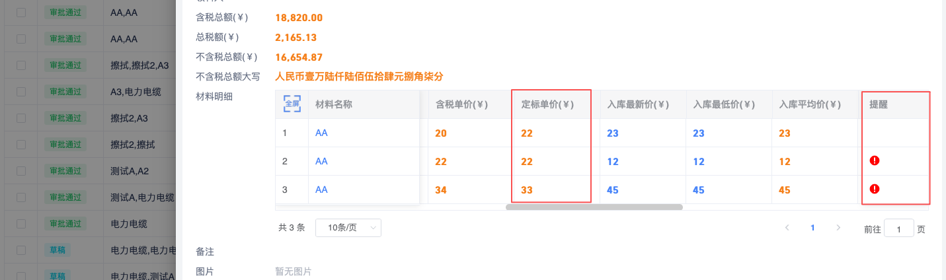The height and width of the screenshot is (280, 946).
Task: Click the red warning icon in row 3
Action: [875, 189]
